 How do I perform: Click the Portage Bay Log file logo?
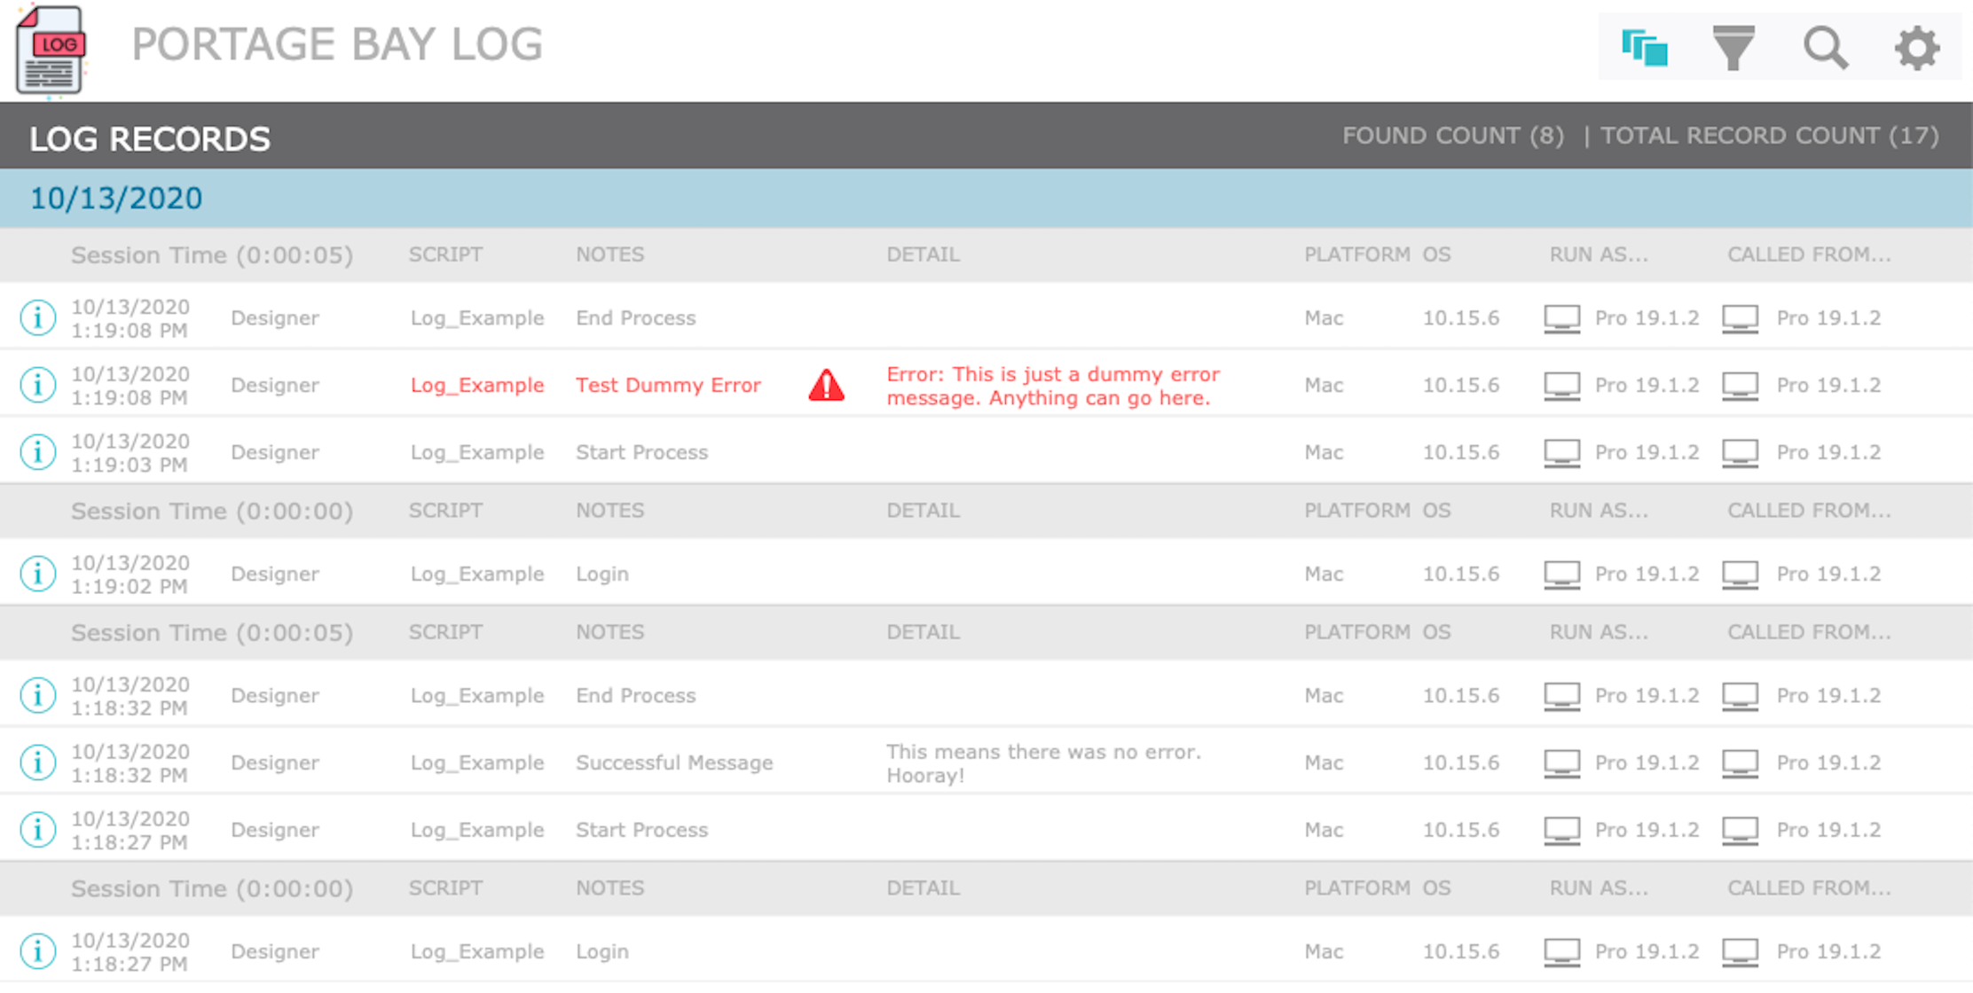[x=51, y=50]
